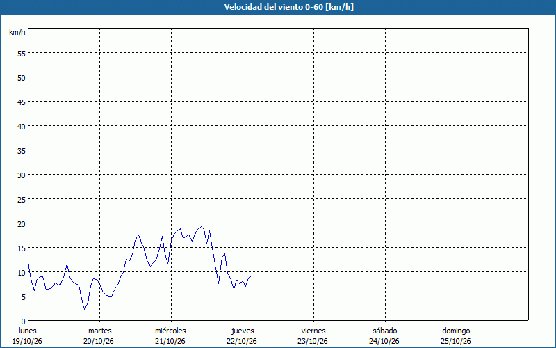Click the '30' y-axis value
Image resolution: width=556 pixels, height=348 pixels.
click(22, 175)
